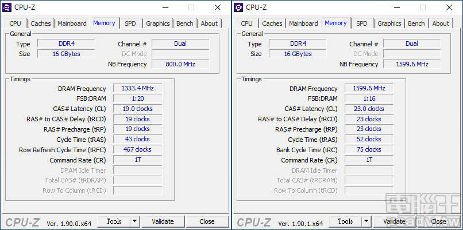Switch to Caches tab in left window

tap(41, 23)
